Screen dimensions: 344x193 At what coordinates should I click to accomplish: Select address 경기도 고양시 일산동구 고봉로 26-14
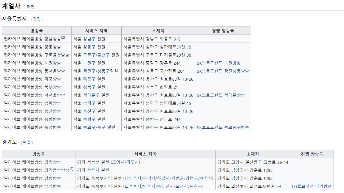click(253, 162)
